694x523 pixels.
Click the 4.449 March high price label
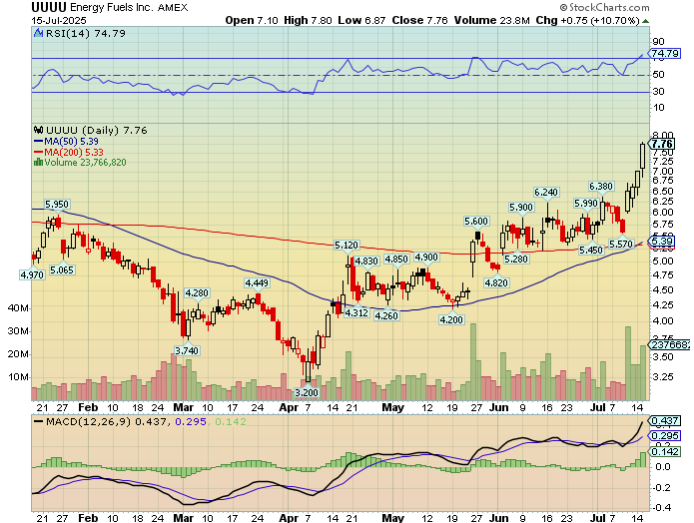[258, 282]
